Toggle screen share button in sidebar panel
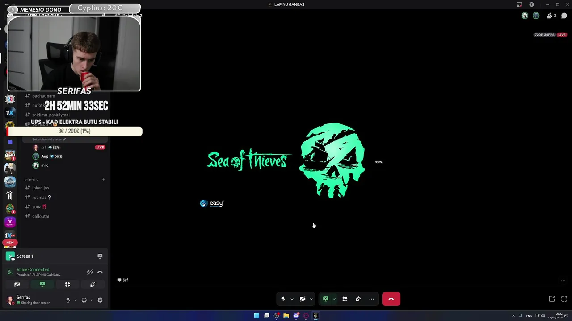The height and width of the screenshot is (321, 572). point(42,284)
